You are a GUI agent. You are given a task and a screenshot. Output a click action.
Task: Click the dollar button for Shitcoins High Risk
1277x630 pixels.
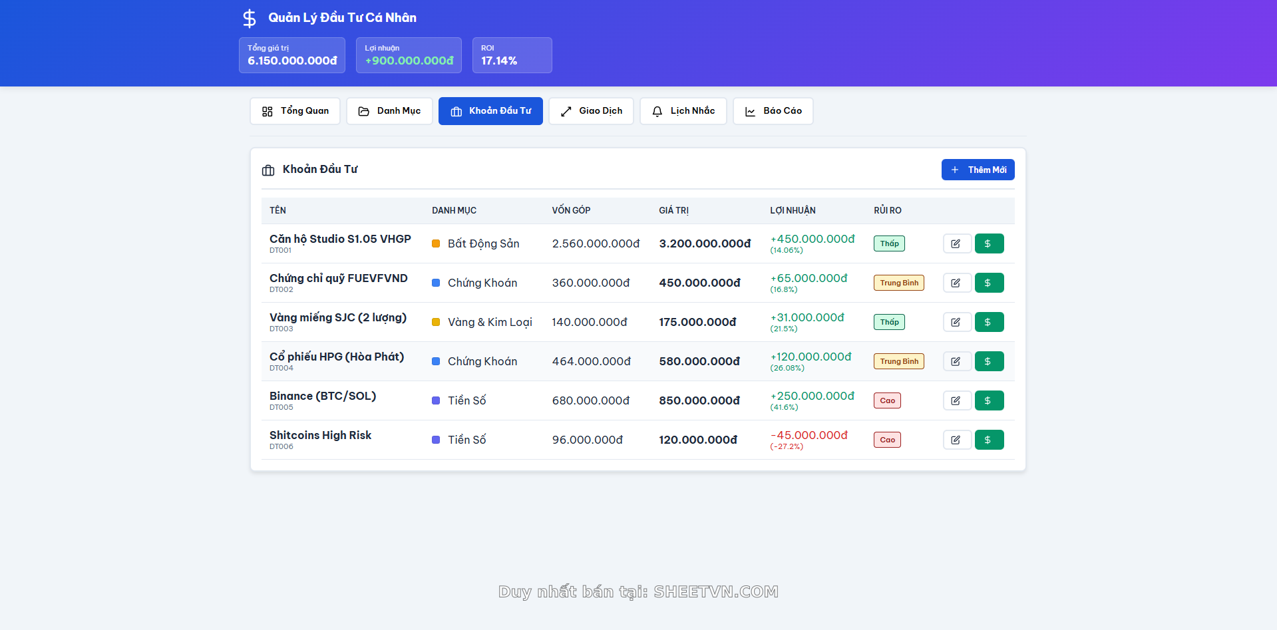click(989, 440)
